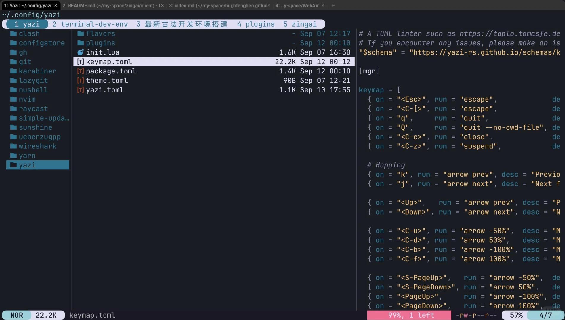Click the "quit --no-cwd-file" value in preview
Image resolution: width=565 pixels, height=320 pixels.
click(x=502, y=127)
